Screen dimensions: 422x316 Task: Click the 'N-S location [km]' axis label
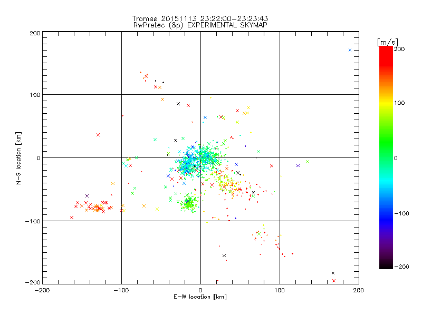point(18,158)
